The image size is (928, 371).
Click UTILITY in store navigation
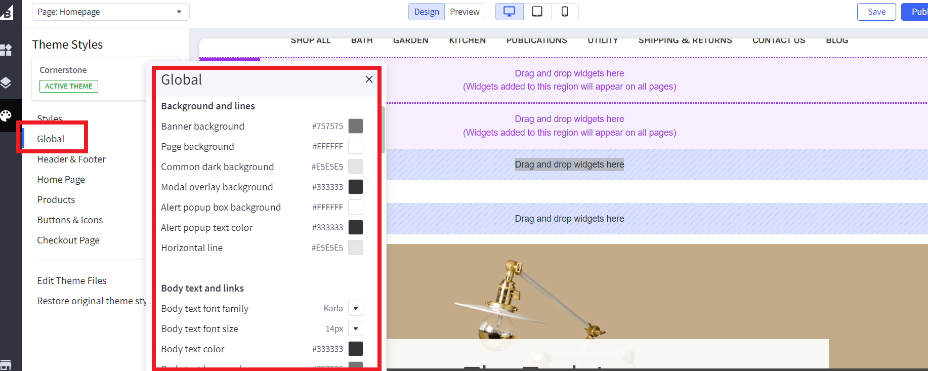coord(603,40)
